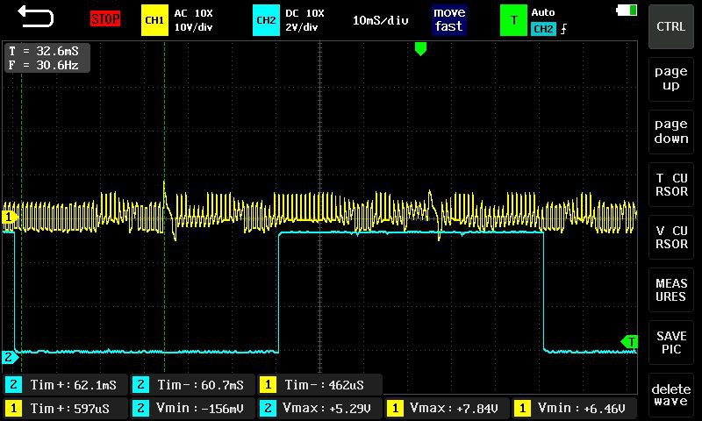
Task: Tap the page down button
Action: [x=670, y=132]
